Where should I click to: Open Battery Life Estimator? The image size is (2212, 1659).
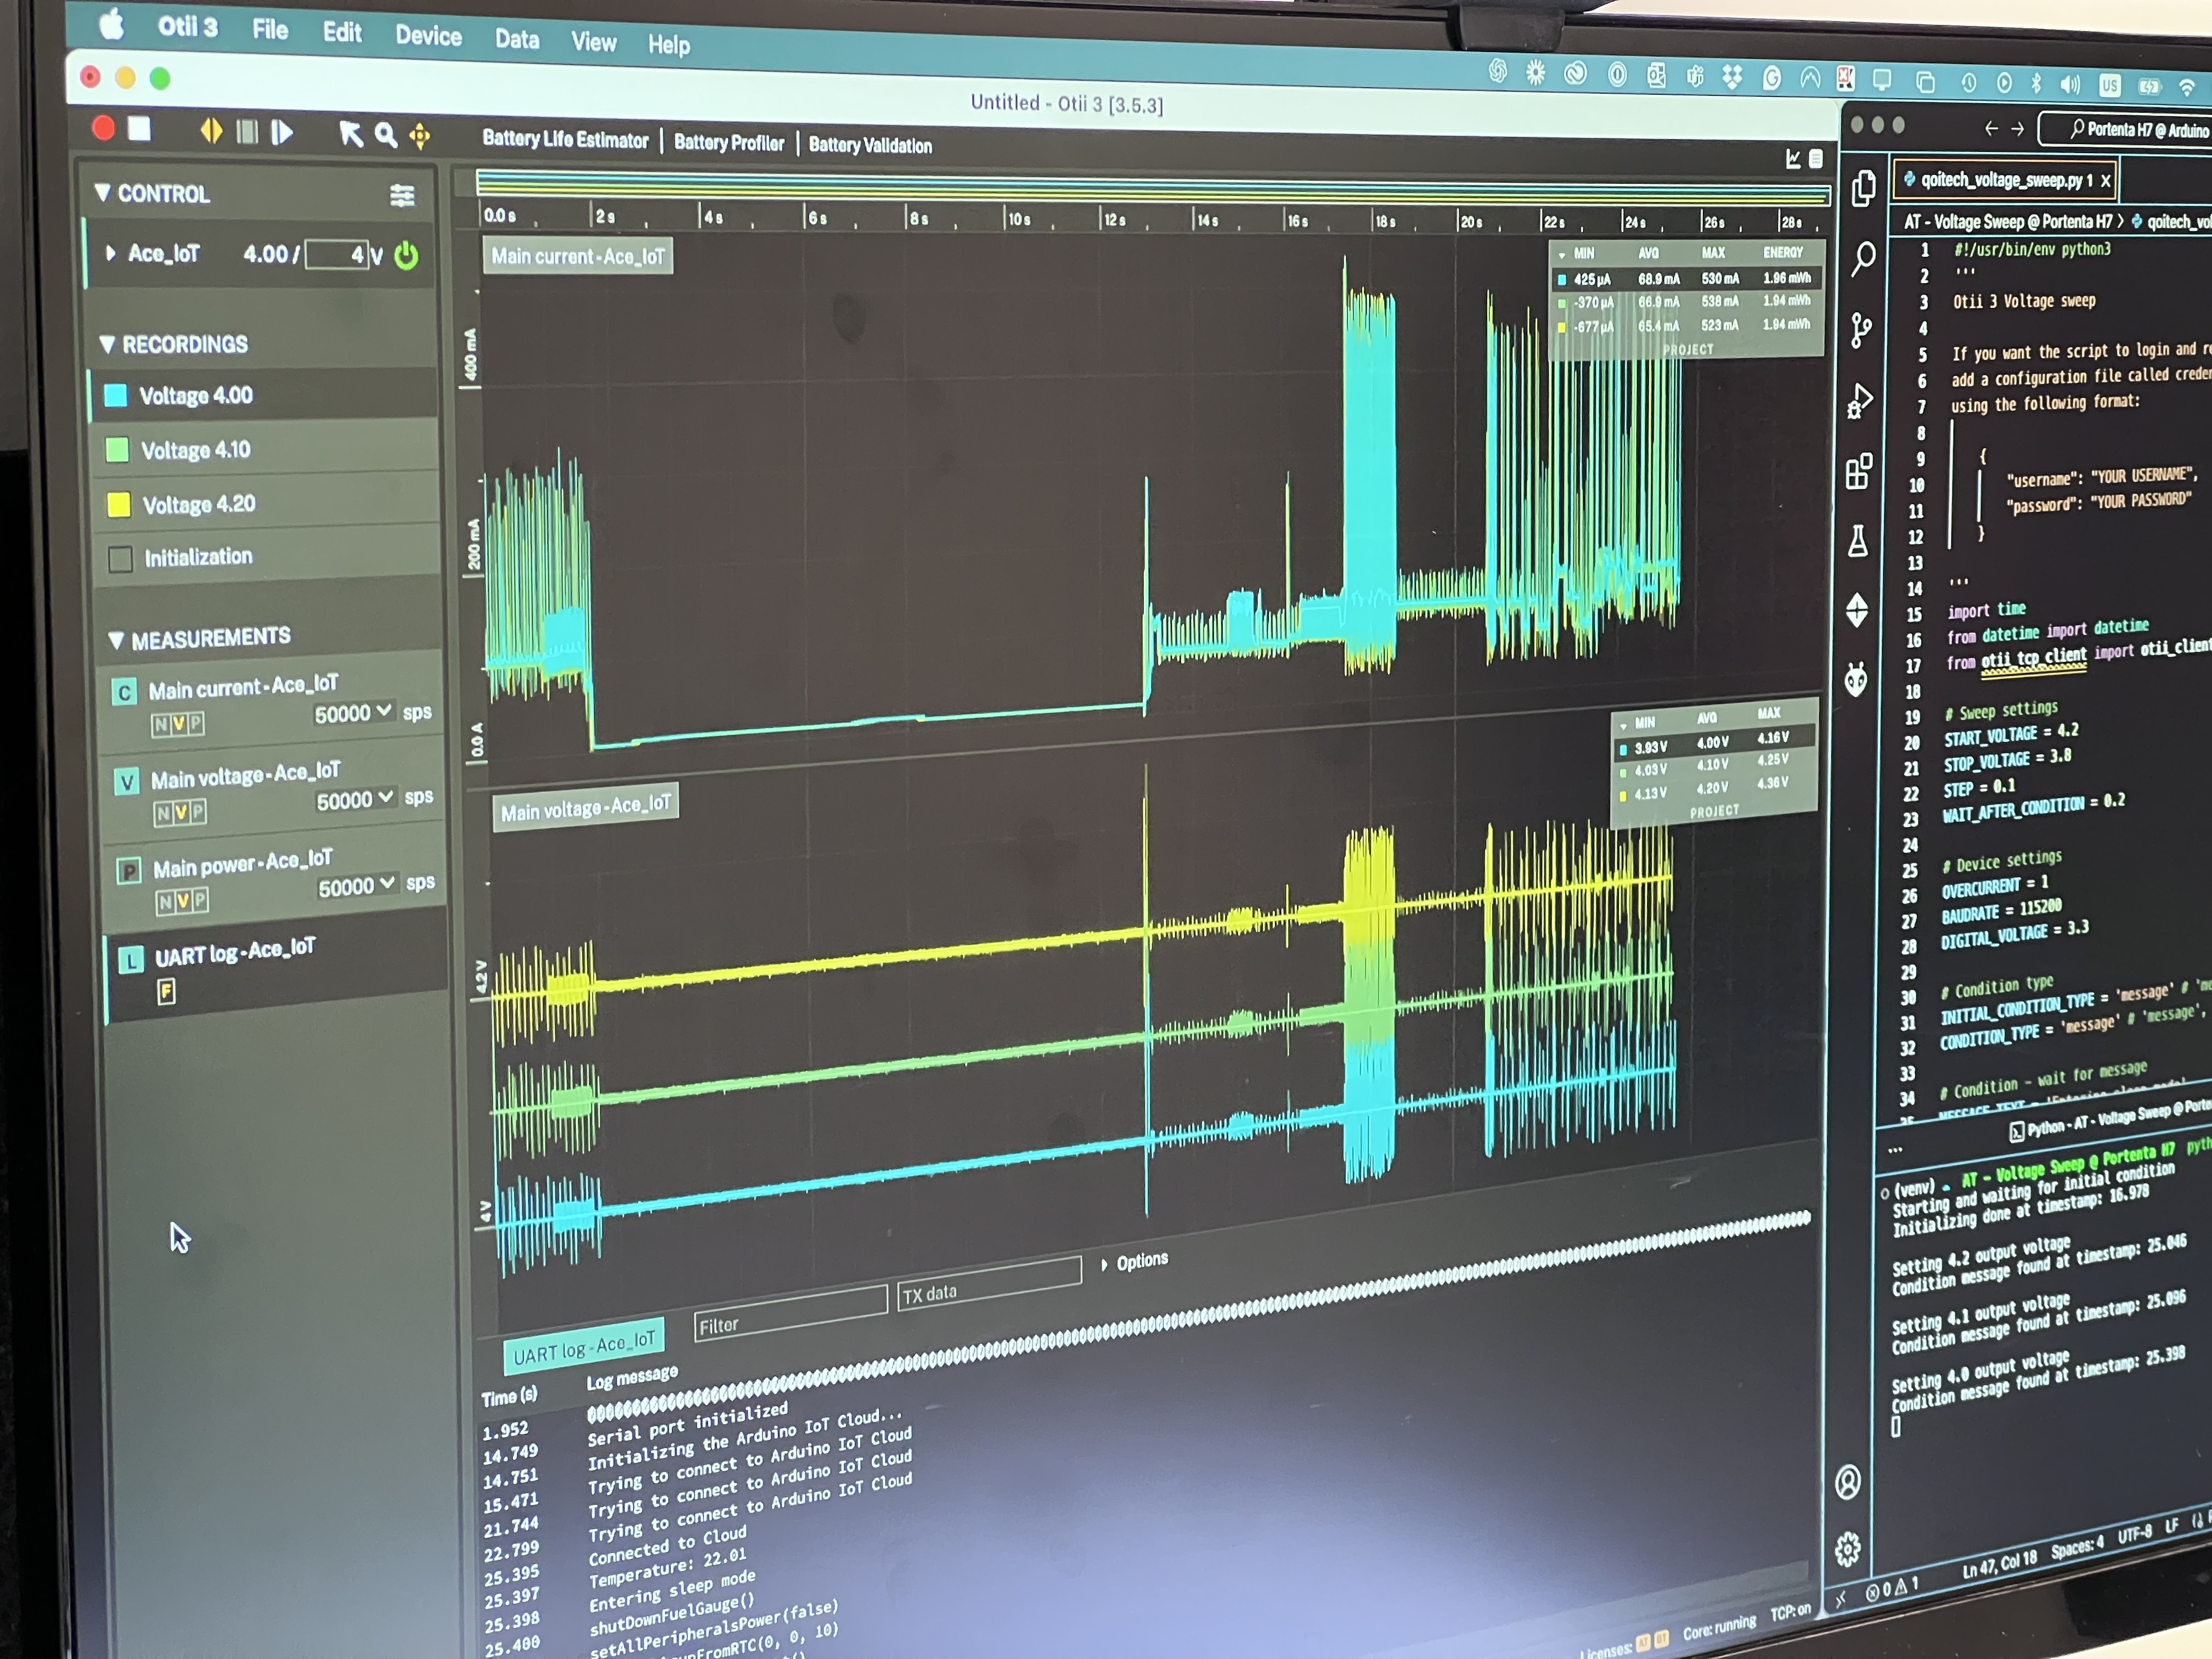(565, 140)
